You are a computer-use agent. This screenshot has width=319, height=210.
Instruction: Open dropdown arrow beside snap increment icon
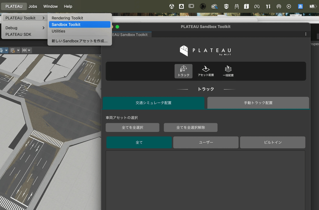click(x=29, y=50)
